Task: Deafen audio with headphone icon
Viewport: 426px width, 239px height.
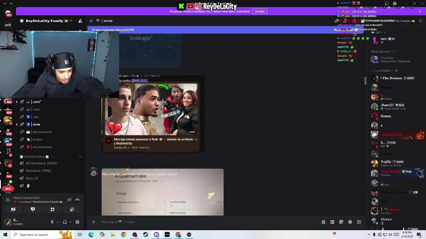Action: point(65,222)
